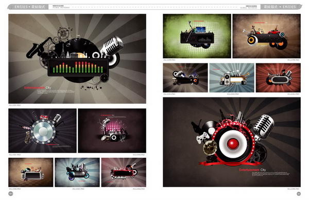This screenshot has height=200, width=309.
Task: Select the red sunburst oval frame thumbnail
Action: 278,78
